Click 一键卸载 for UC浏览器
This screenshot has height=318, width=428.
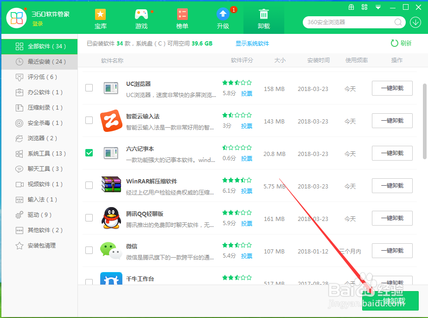(392, 88)
